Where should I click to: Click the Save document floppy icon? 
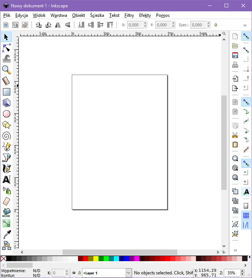click(235, 56)
